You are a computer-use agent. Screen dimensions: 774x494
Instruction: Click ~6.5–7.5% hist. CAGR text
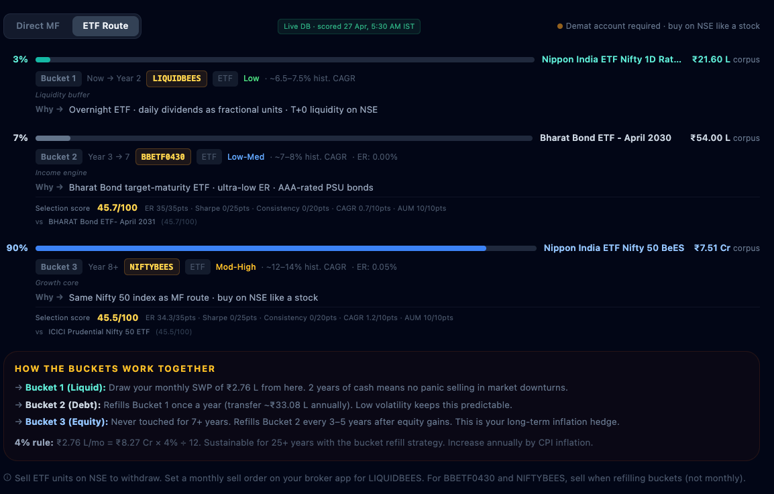pos(313,79)
